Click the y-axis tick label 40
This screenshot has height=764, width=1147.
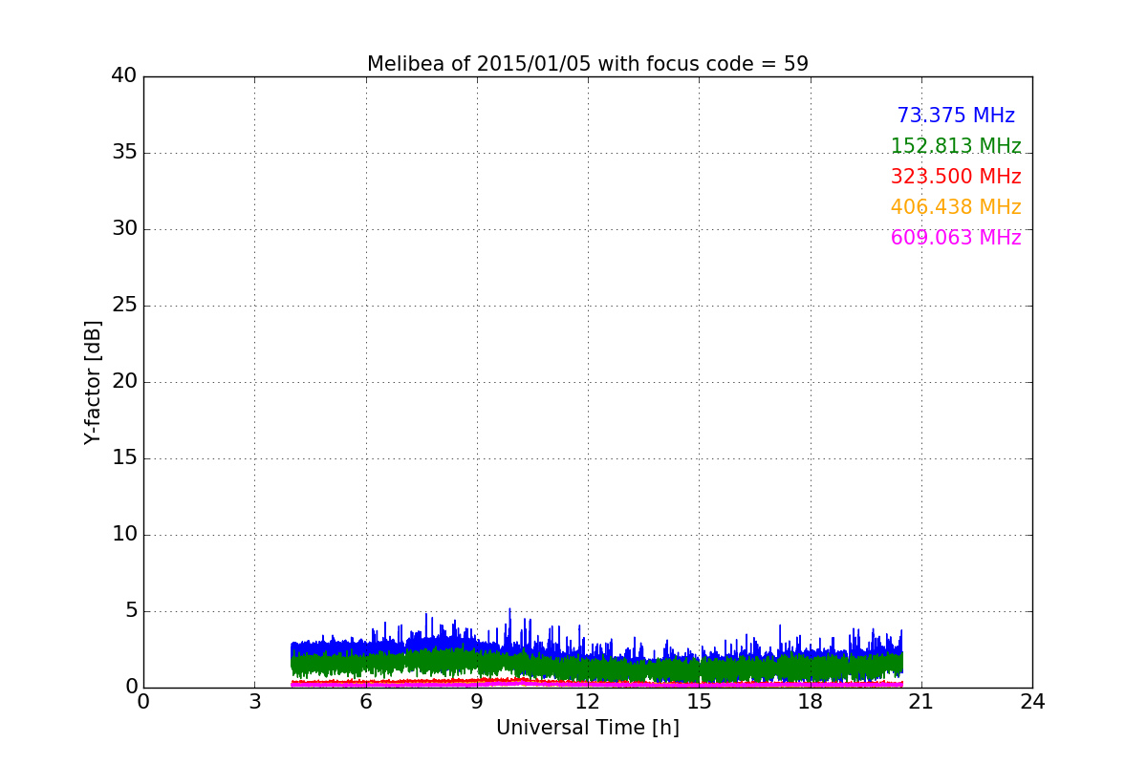click(x=124, y=75)
